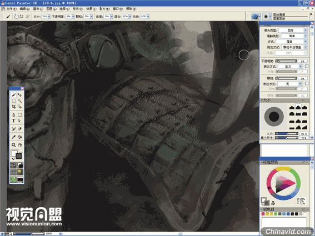Screen dimensions: 315x236
Task: Open the 抖动 jitter dropdown
Action: pos(148,17)
